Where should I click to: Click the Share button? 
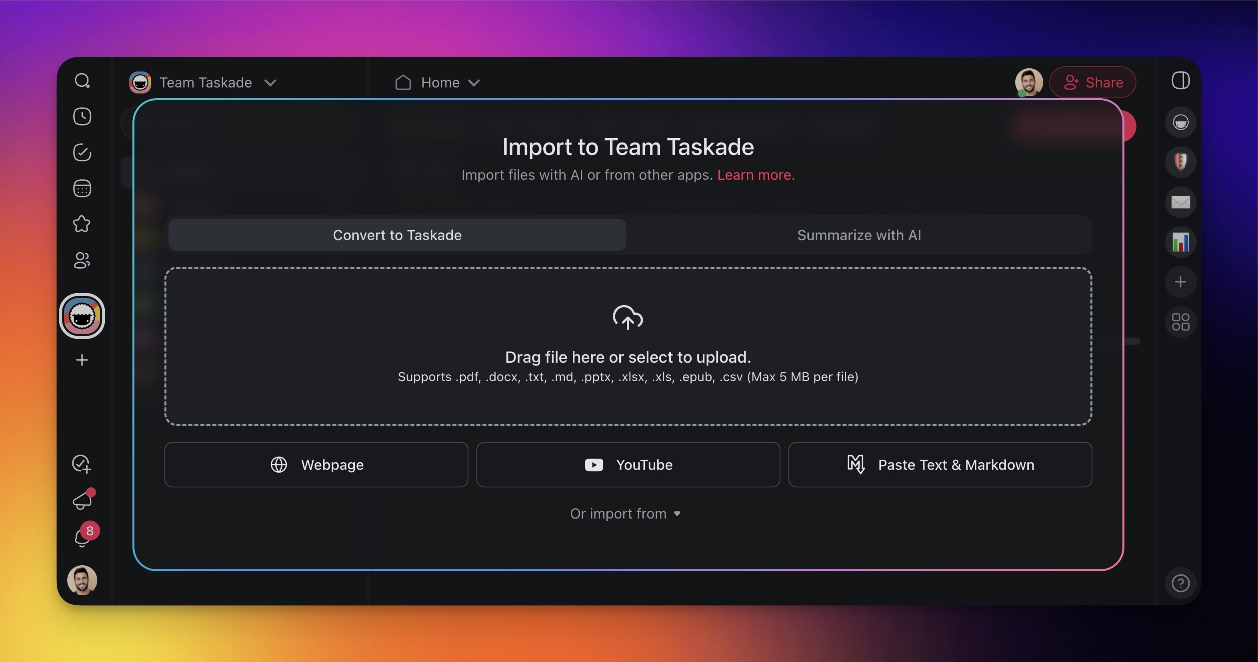pyautogui.click(x=1092, y=82)
